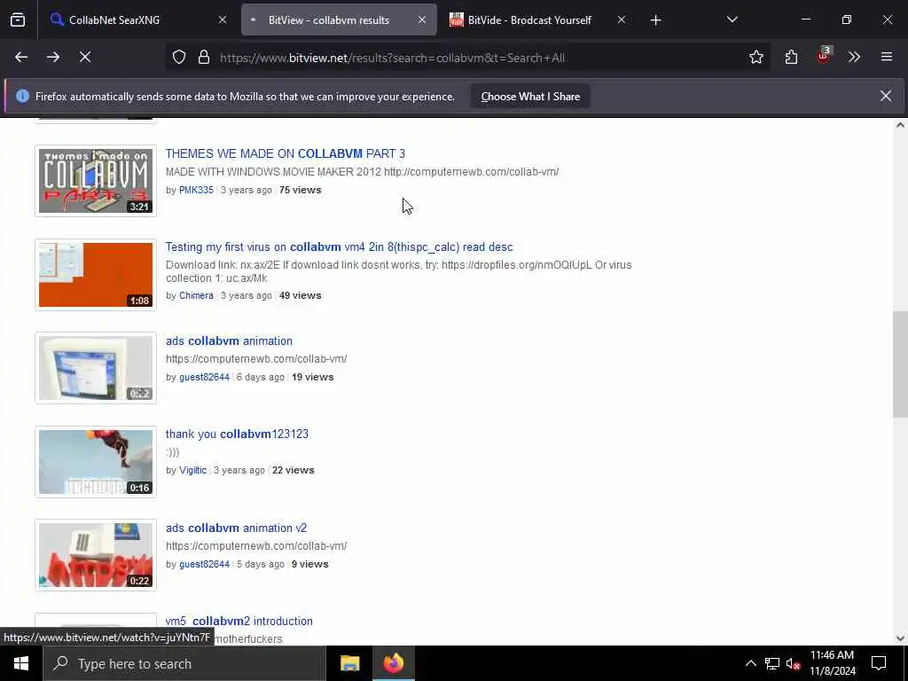Screen dimensions: 908x681
Task: Open Firefox View tab manager icon
Action: (x=18, y=20)
